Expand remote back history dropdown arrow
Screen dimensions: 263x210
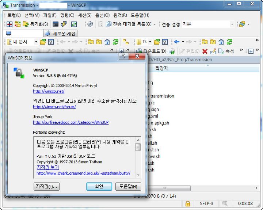(x=183, y=42)
